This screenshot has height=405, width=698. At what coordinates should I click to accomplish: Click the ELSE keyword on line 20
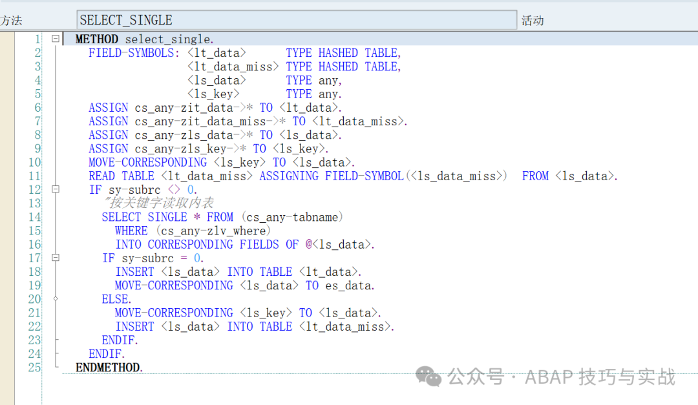click(115, 300)
